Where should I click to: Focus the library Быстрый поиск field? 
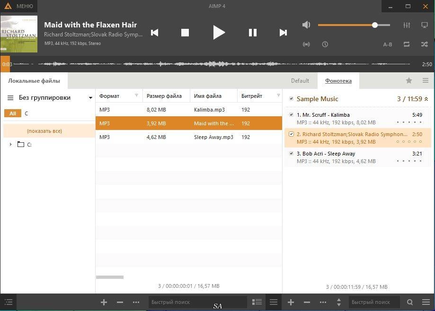(x=197, y=302)
